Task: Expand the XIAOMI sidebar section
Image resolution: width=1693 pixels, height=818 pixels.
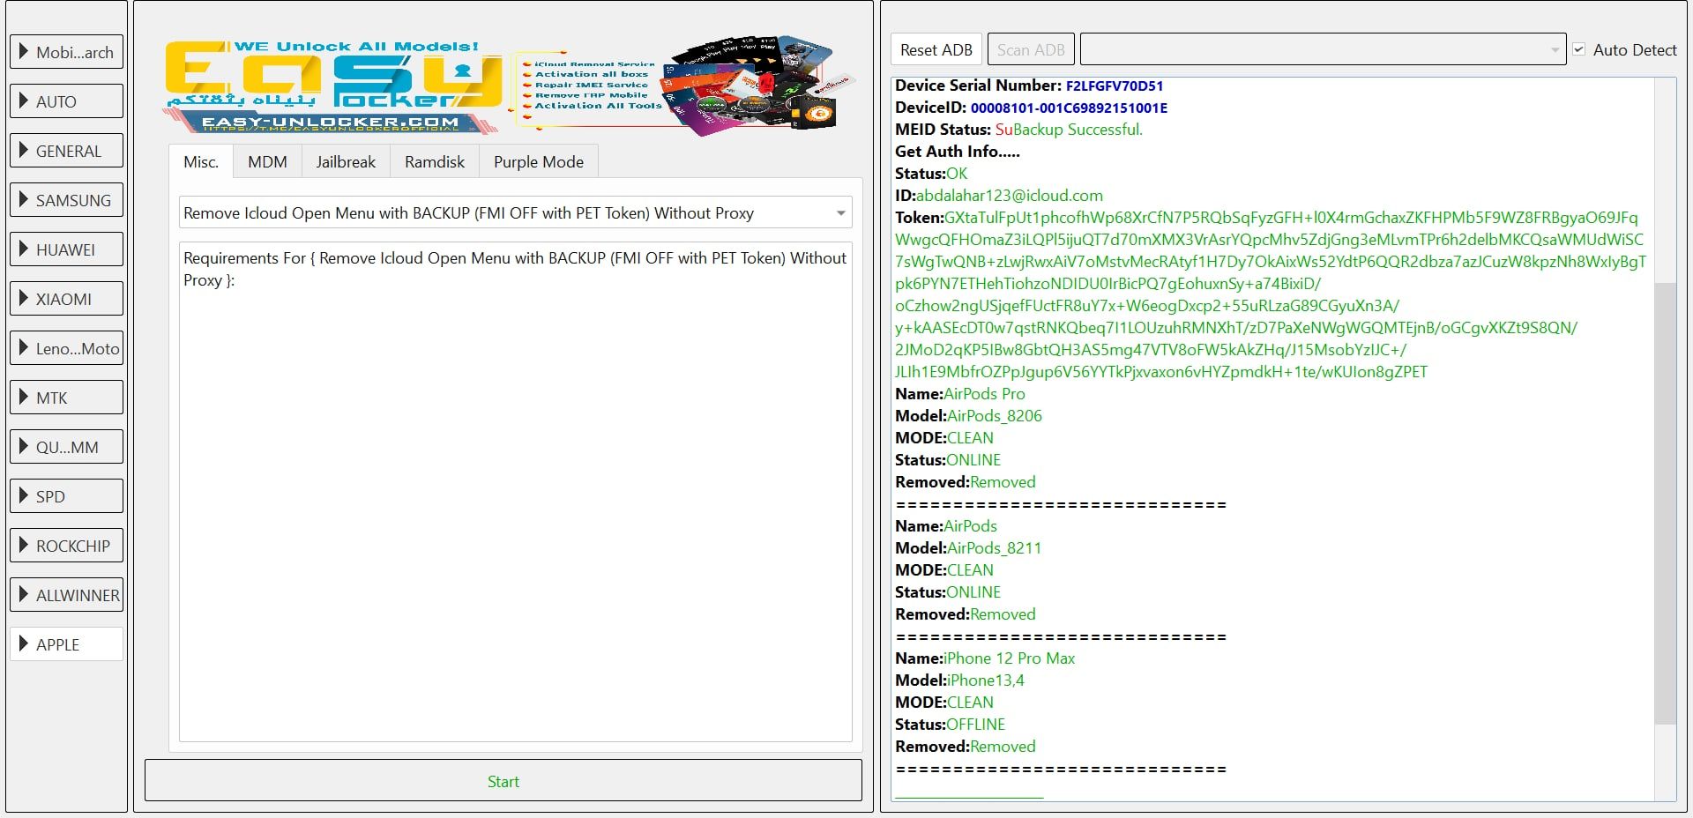Action: 66,299
